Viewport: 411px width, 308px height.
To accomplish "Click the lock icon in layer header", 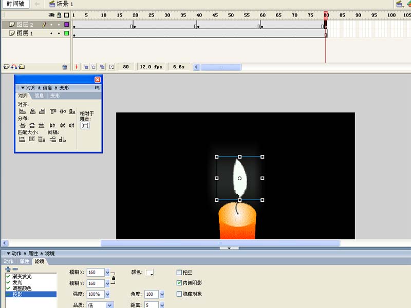I will point(59,15).
